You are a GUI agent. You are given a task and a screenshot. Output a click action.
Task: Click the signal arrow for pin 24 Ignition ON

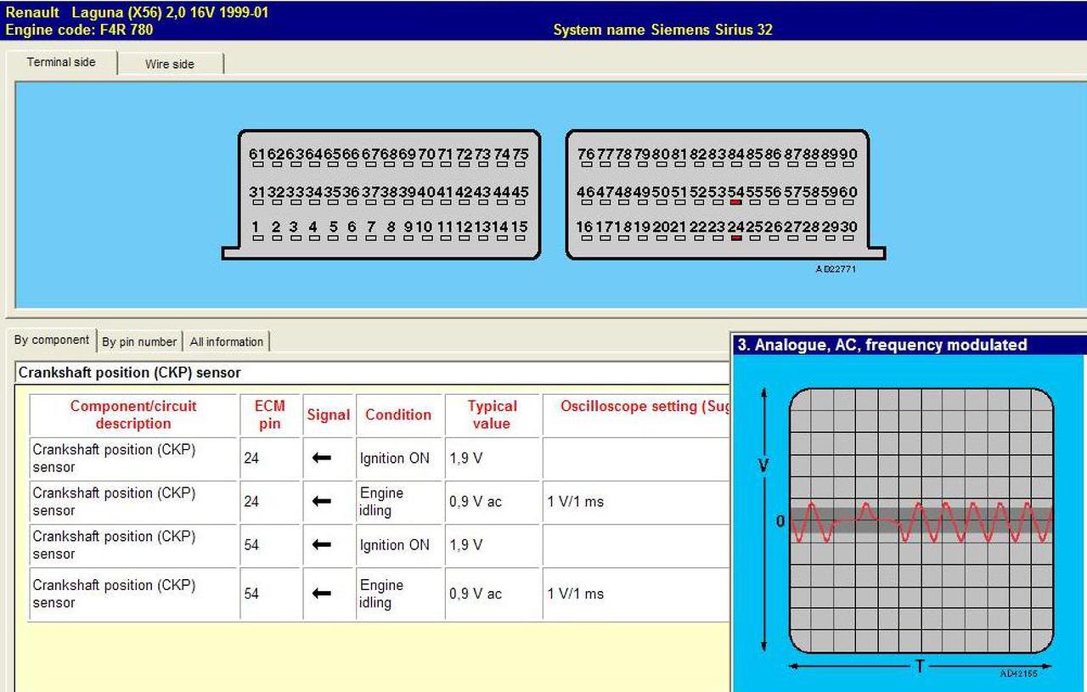321,458
